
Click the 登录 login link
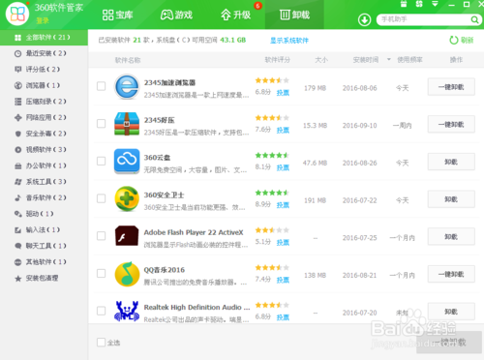(x=43, y=21)
